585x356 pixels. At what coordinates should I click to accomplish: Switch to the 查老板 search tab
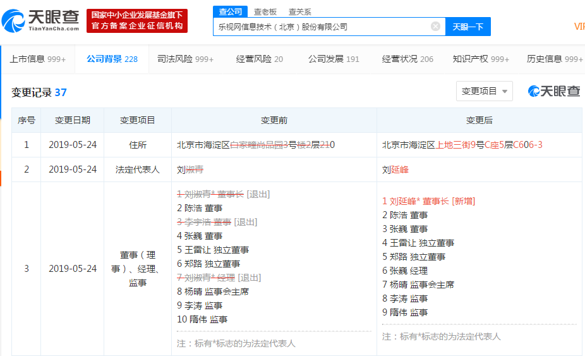(x=265, y=12)
